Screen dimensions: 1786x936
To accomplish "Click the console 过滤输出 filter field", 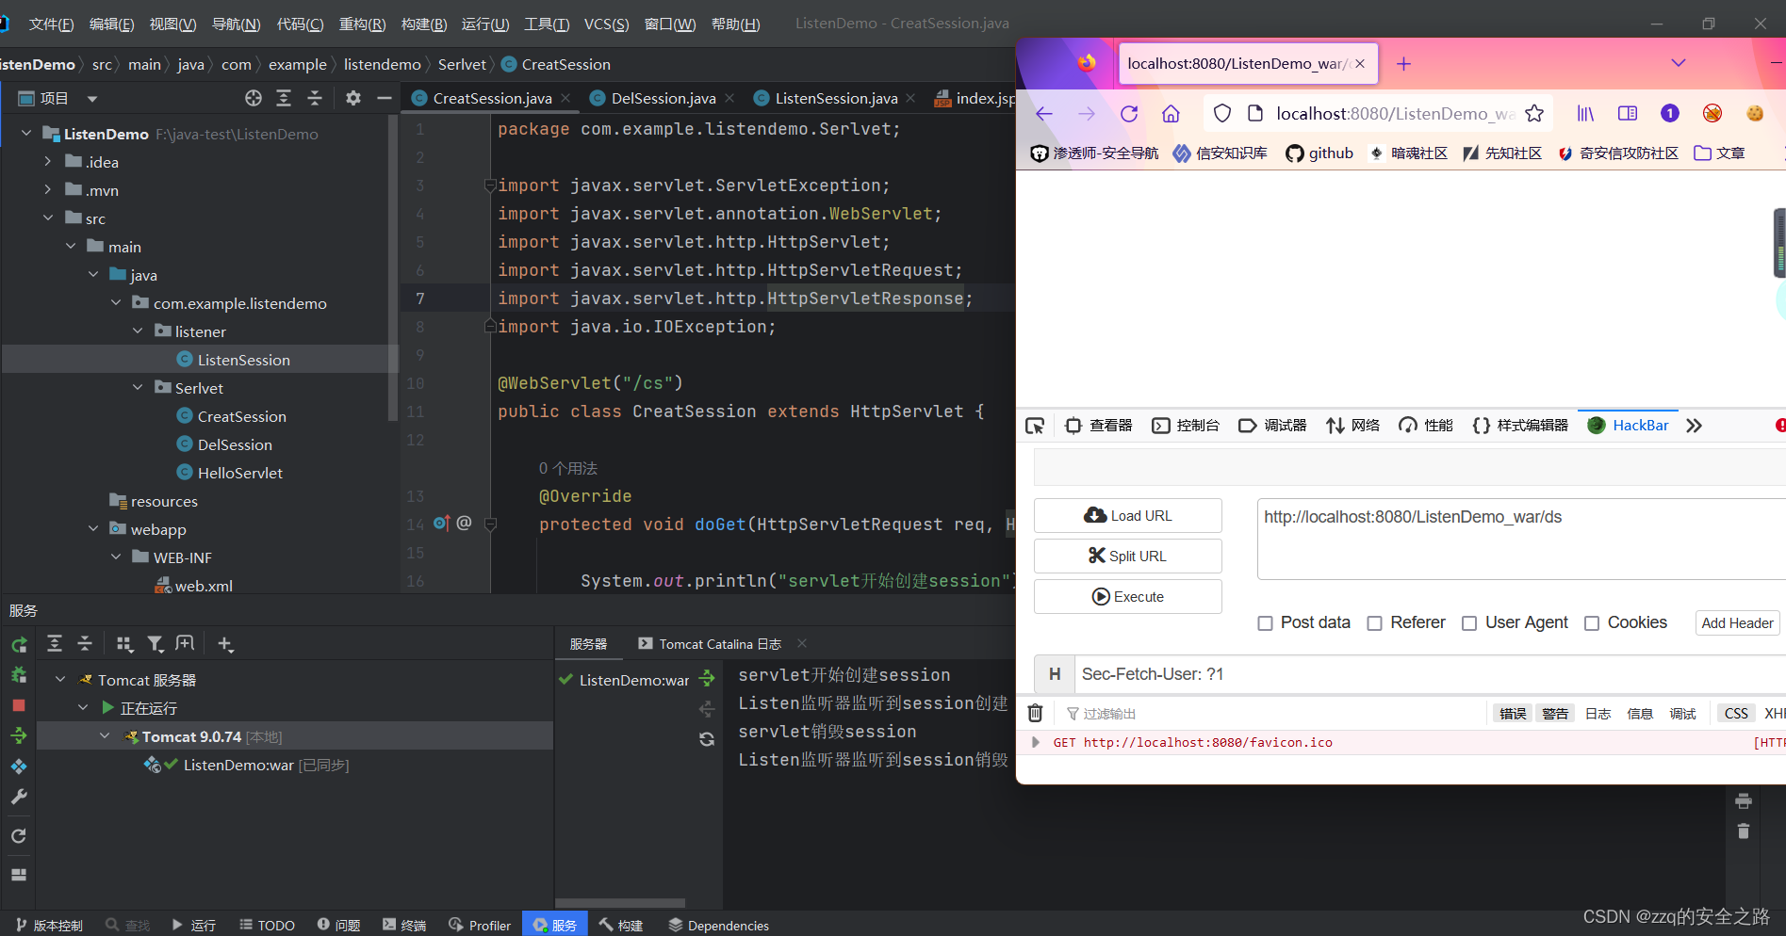I will [1272, 714].
